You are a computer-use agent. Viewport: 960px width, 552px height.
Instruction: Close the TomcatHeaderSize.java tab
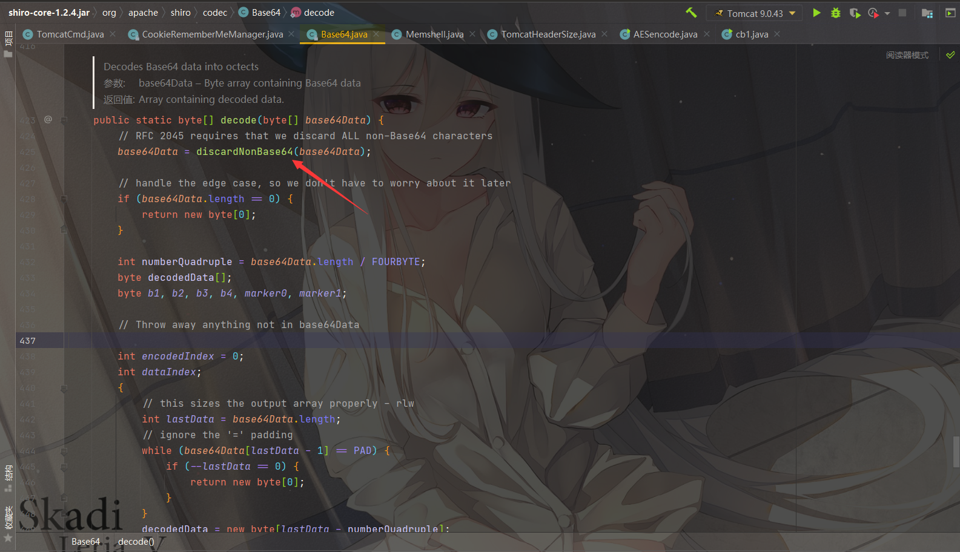[x=604, y=34]
